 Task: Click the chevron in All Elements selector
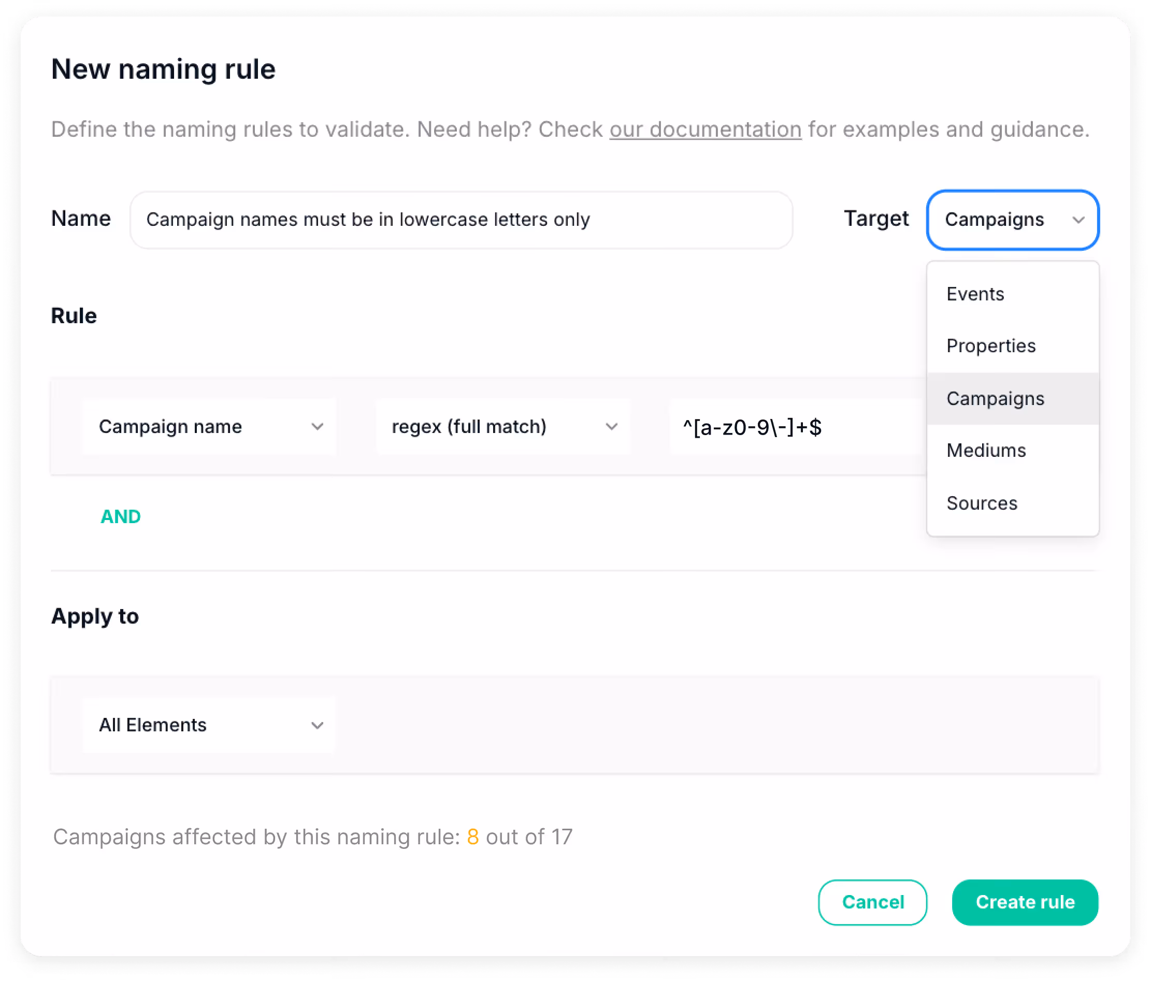click(317, 726)
